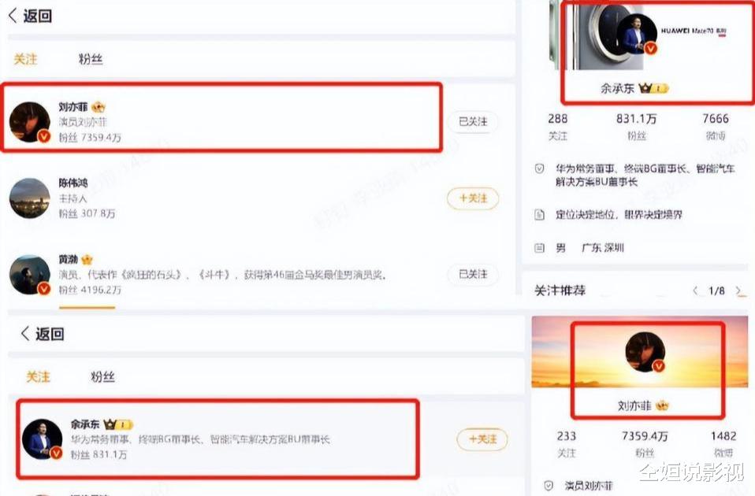The image size is (755, 496).
Task: Open 刘亦菲's 233 关注 count
Action: (x=566, y=444)
